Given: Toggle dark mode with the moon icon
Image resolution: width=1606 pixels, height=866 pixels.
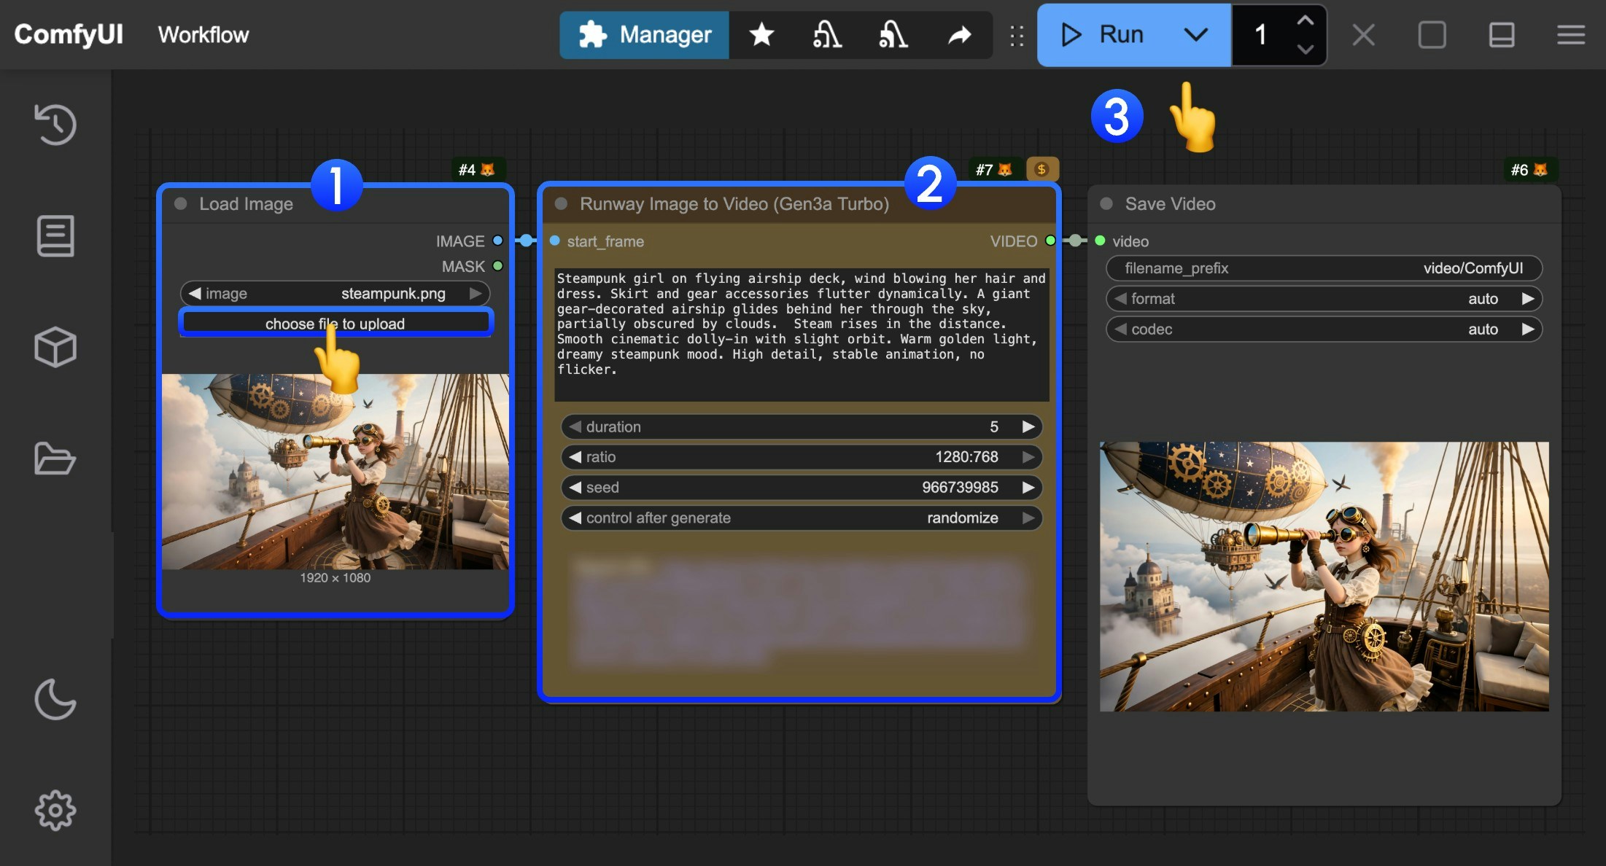Looking at the screenshot, I should [55, 700].
